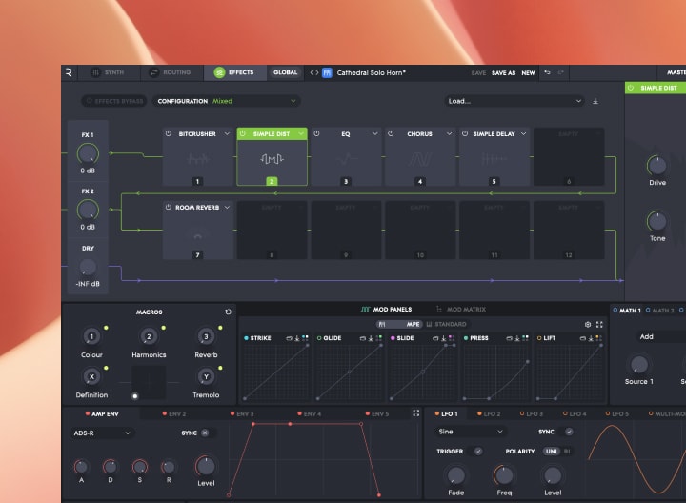Switch to the Synth tab
Viewport: 686px width, 503px height.
(109, 72)
